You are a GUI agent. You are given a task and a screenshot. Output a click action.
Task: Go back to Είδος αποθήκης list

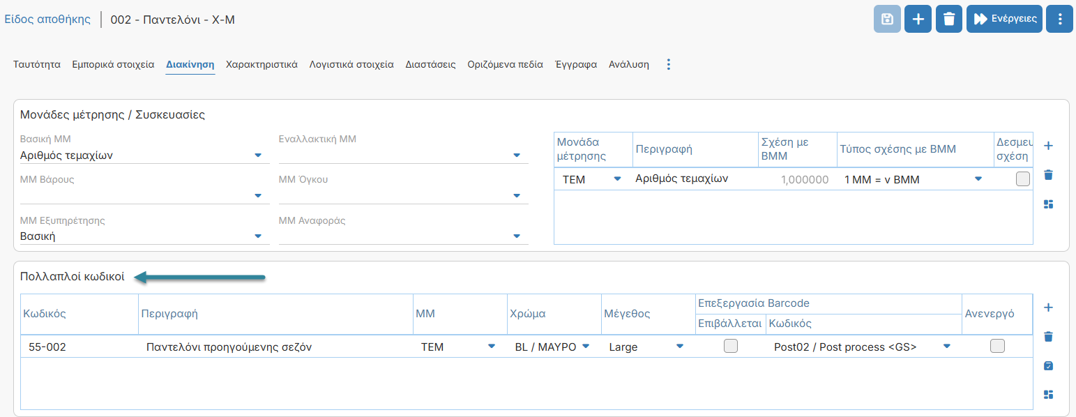click(47, 19)
